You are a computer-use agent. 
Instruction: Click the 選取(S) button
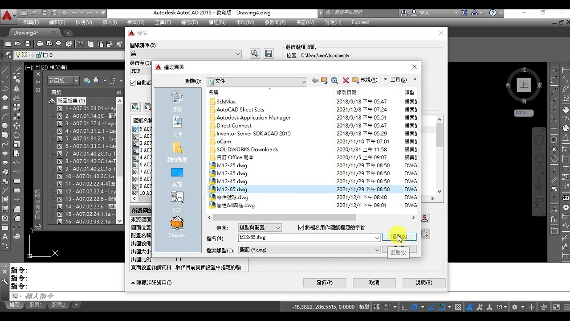pos(399,237)
